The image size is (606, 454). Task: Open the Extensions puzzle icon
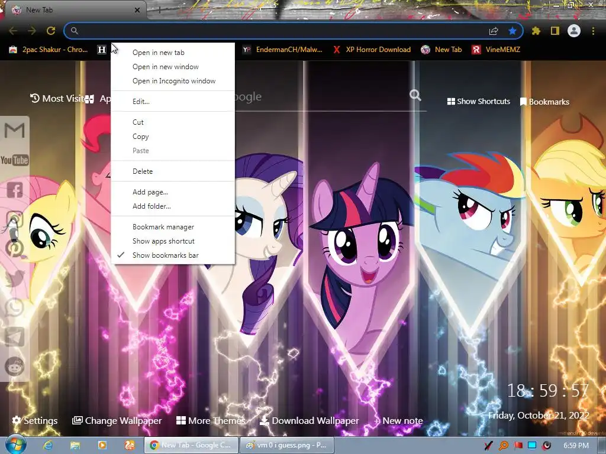click(x=536, y=31)
